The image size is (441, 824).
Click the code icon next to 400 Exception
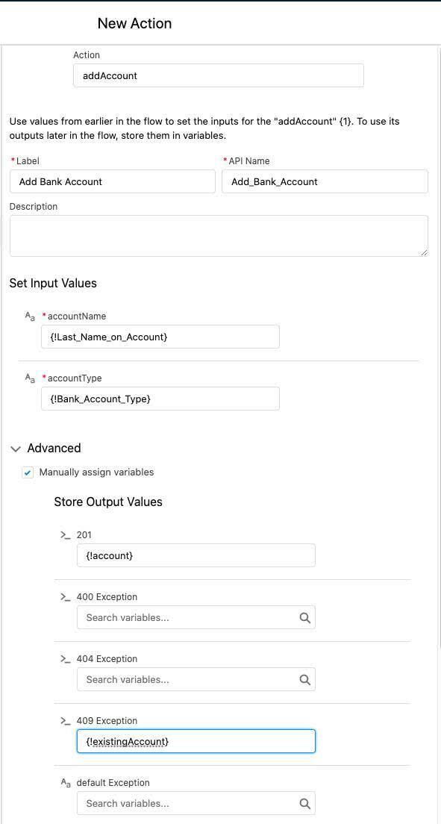coord(66,596)
